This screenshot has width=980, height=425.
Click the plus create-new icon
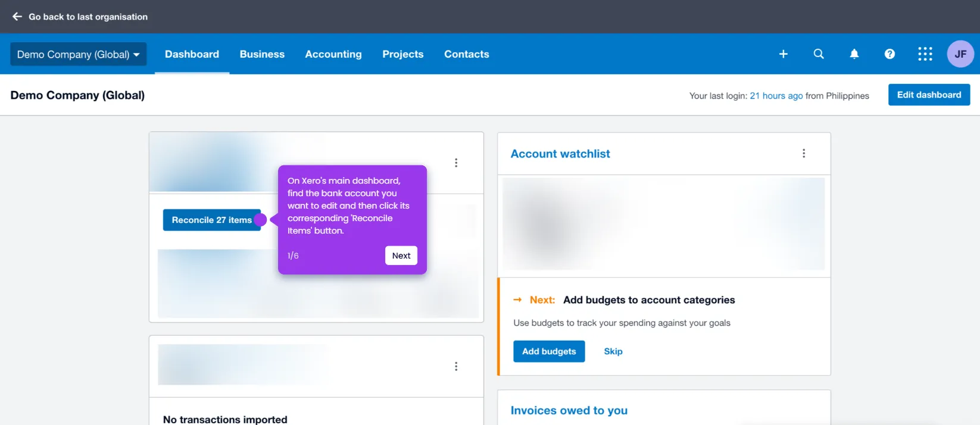pyautogui.click(x=784, y=54)
